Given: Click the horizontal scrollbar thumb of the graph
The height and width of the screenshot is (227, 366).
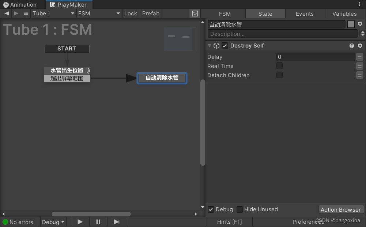Looking at the screenshot, I should pyautogui.click(x=91, y=214).
